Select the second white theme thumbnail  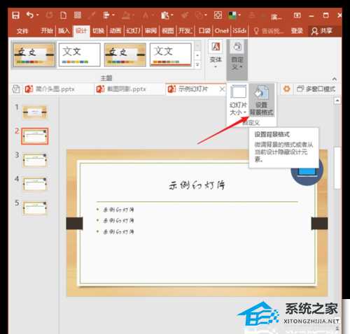click(x=80, y=55)
